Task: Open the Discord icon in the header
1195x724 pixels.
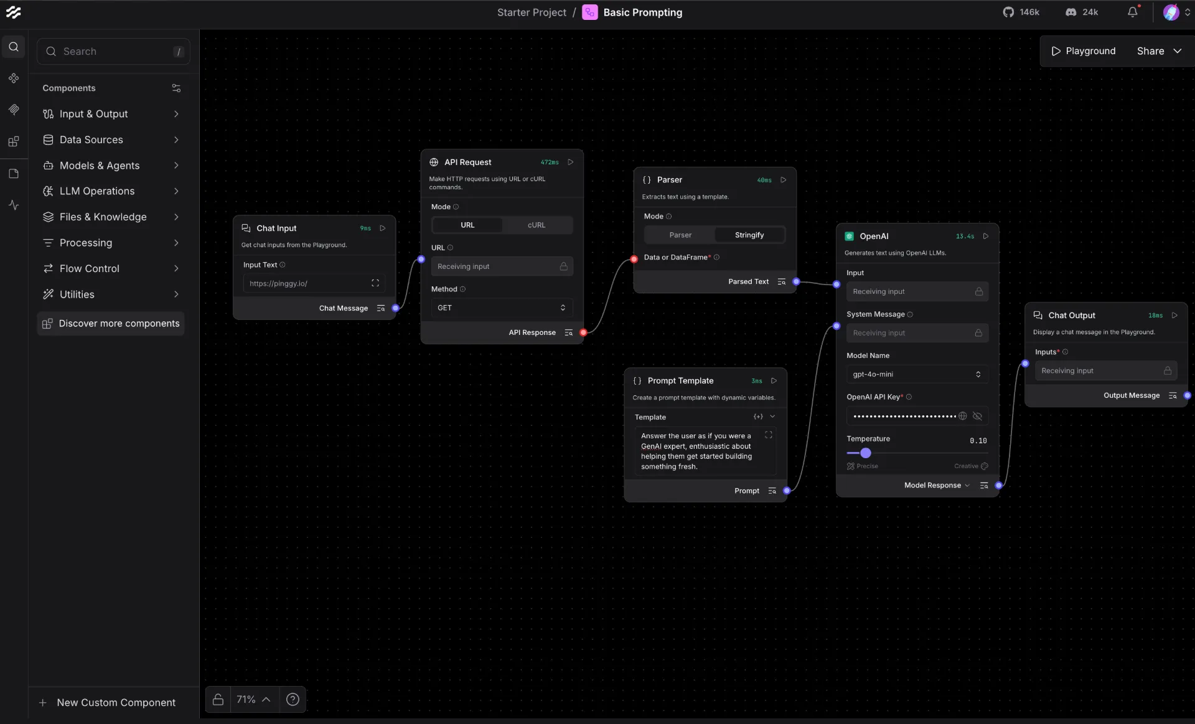Action: (1070, 12)
